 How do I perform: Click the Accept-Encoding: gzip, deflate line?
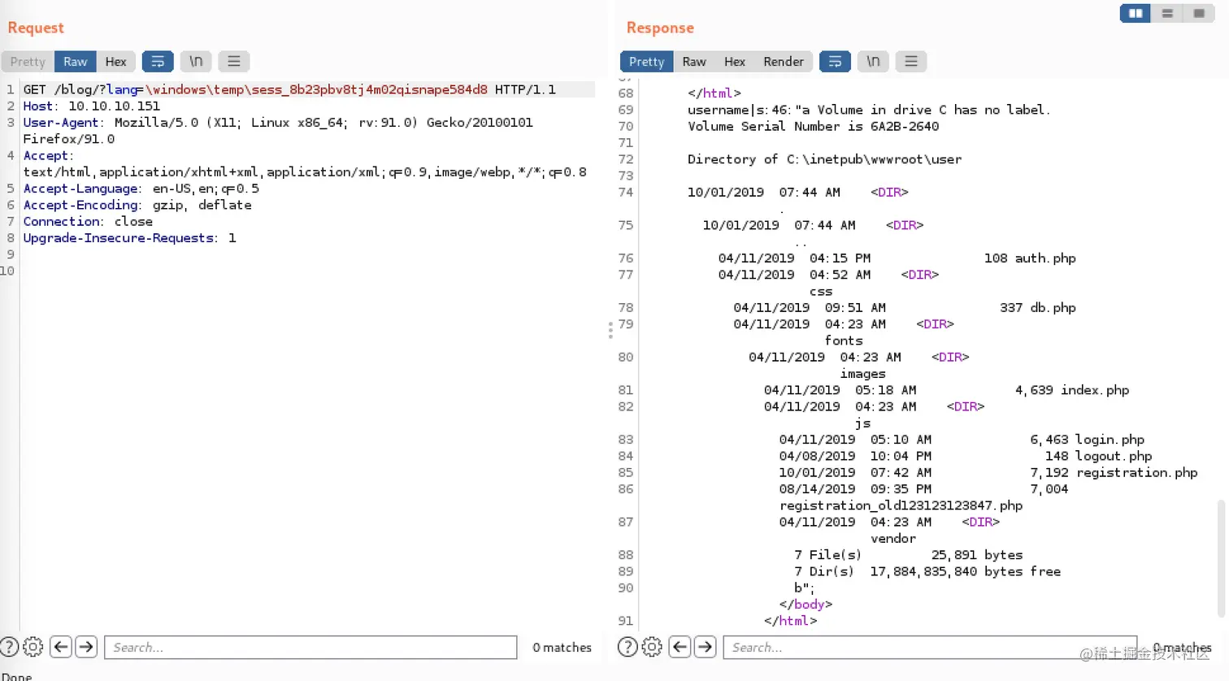pos(137,205)
